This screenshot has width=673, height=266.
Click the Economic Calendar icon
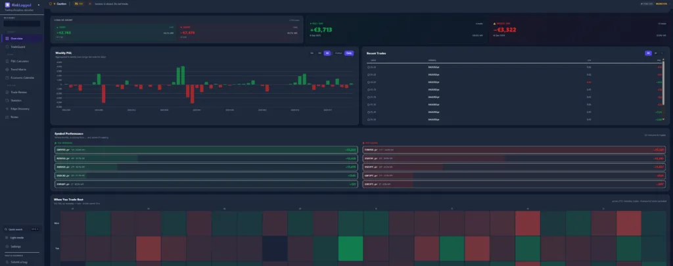[x=7, y=78]
